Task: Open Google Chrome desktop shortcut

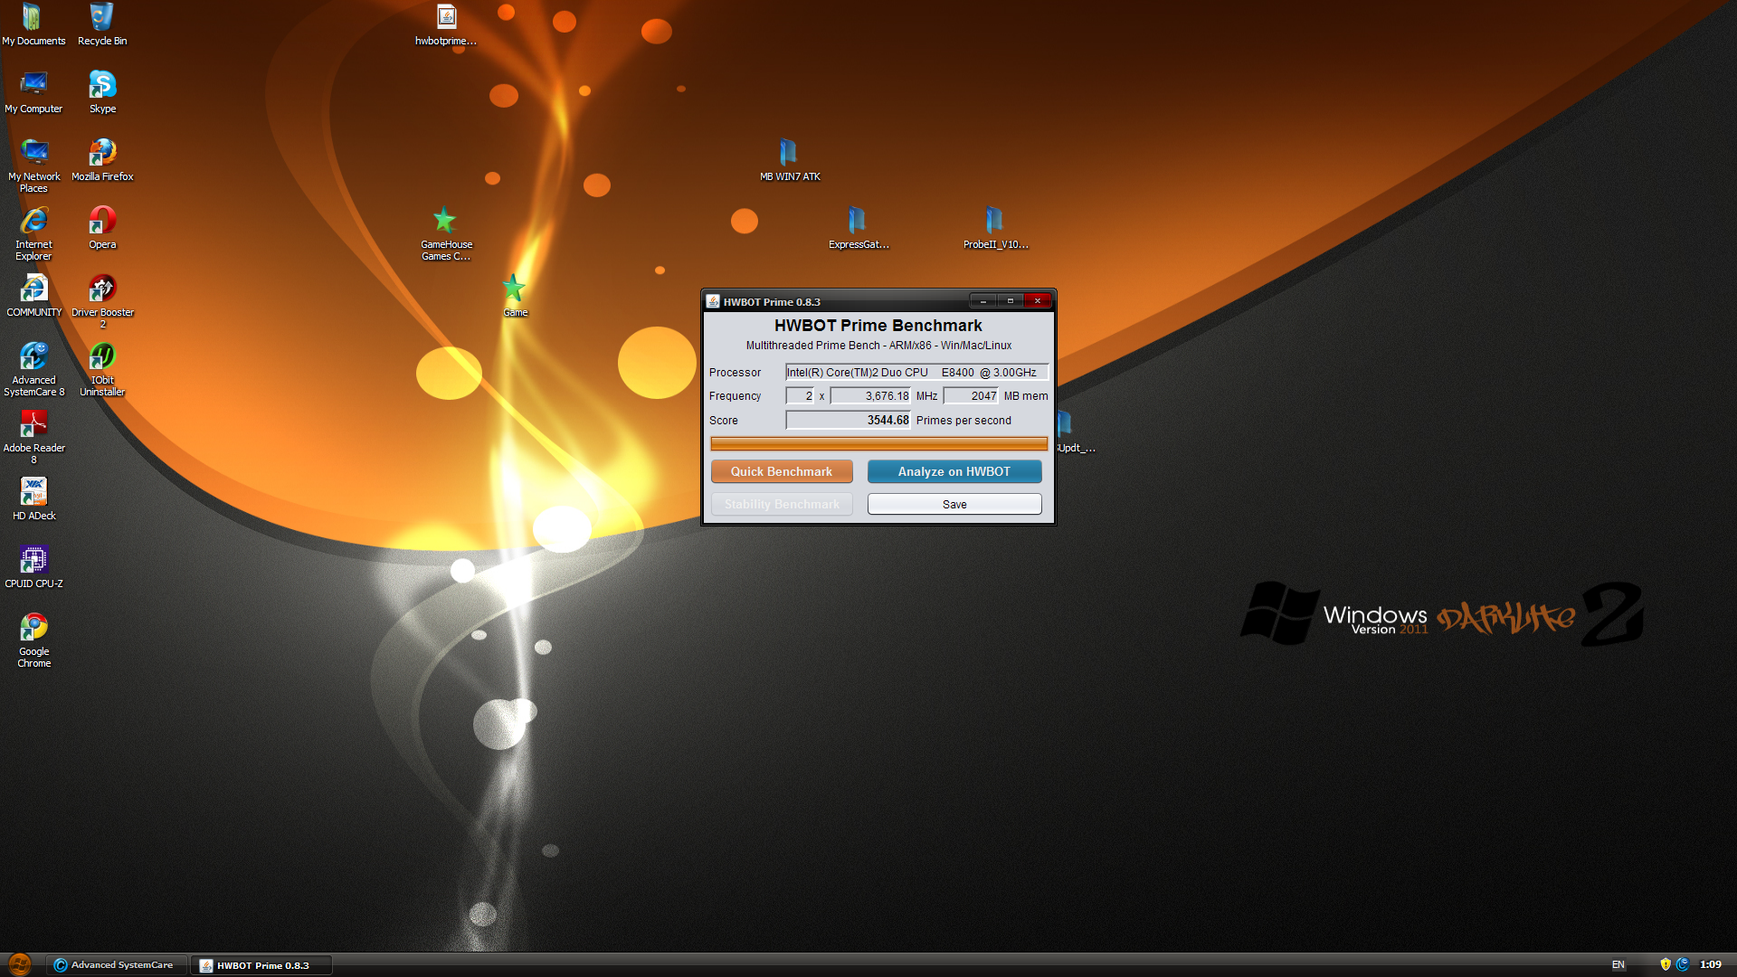Action: click(x=33, y=640)
